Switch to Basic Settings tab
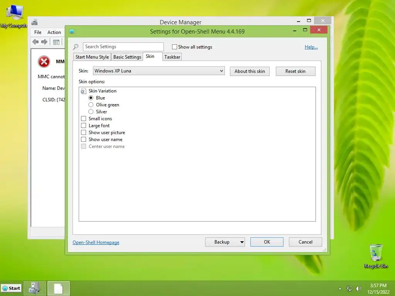This screenshot has height=296, width=395. click(x=127, y=57)
